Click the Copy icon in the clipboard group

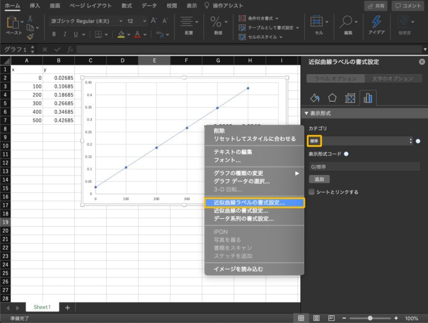tap(30, 27)
